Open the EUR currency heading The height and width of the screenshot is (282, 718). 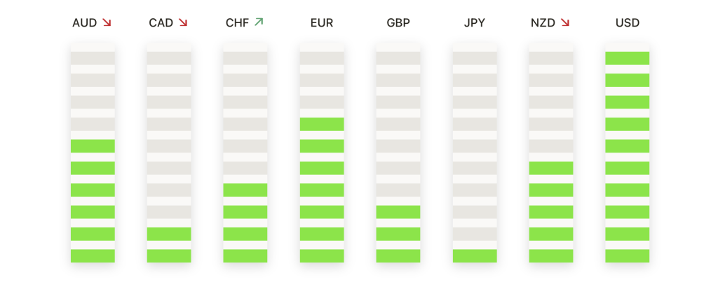coord(322,23)
